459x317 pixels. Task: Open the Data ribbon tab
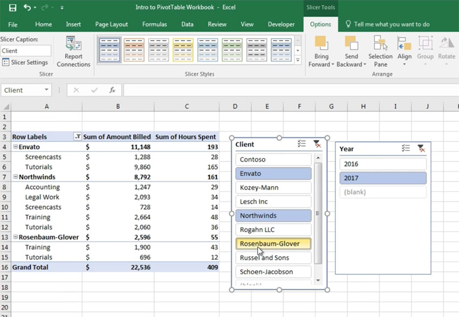pos(187,24)
